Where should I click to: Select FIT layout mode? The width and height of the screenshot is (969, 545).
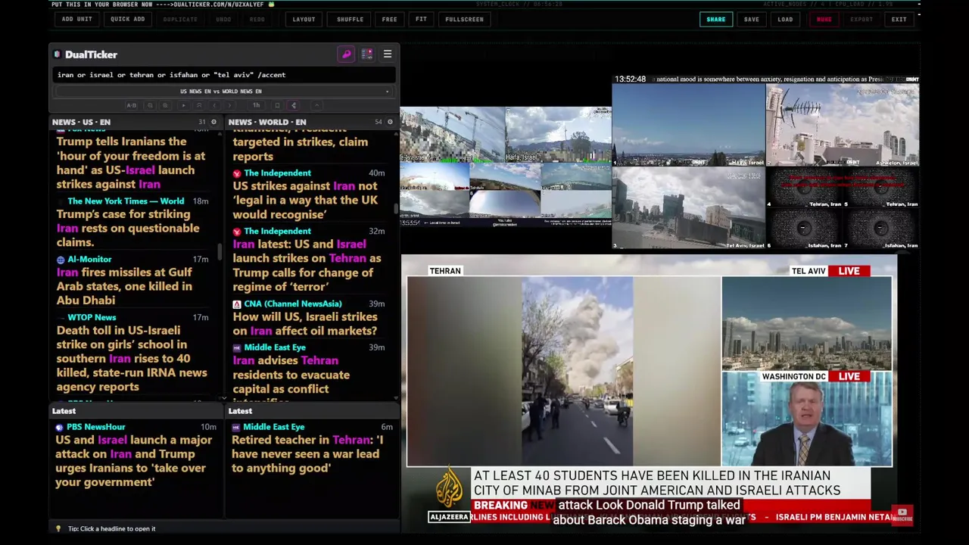[x=421, y=20]
